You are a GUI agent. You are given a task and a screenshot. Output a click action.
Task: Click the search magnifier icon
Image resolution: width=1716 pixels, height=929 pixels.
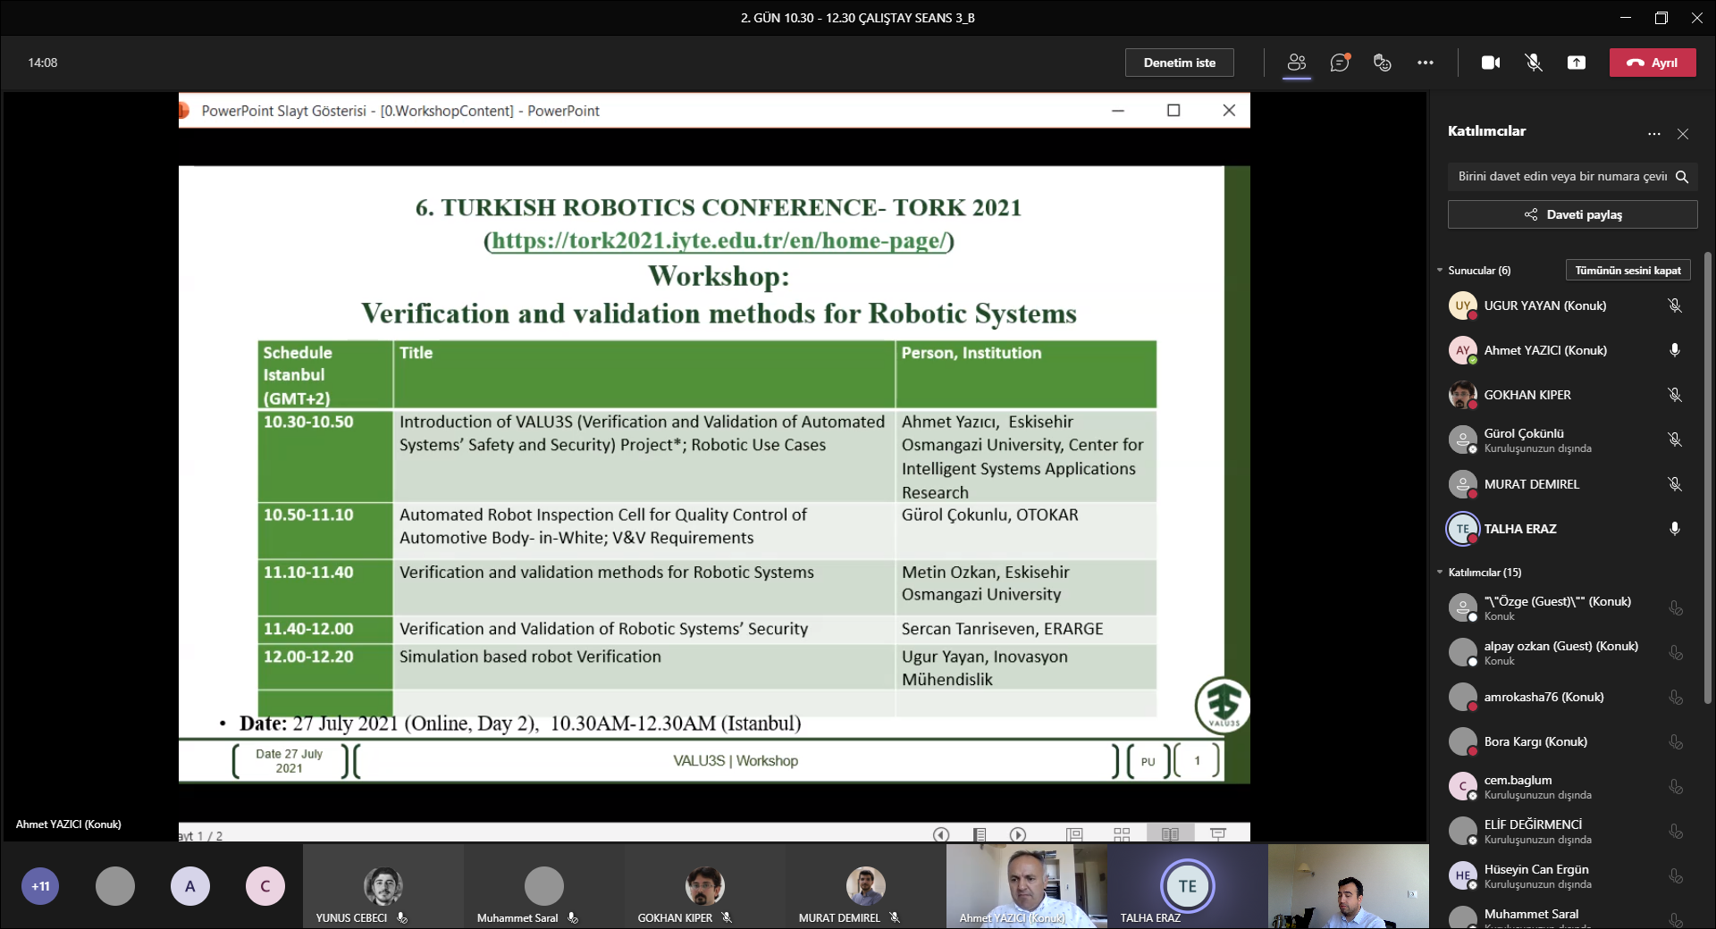tap(1682, 177)
